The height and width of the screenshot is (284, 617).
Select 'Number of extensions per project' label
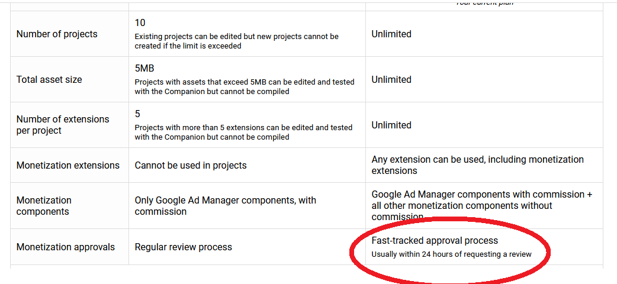point(63,125)
